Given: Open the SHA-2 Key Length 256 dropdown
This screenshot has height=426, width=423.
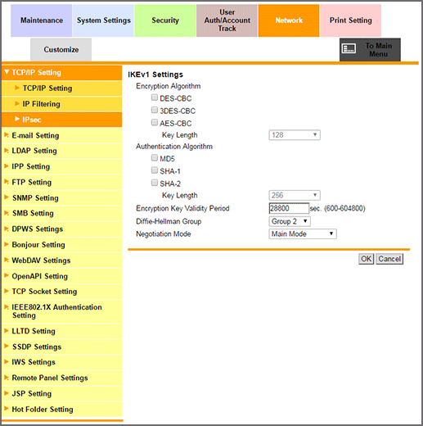Looking at the screenshot, I should click(x=295, y=196).
